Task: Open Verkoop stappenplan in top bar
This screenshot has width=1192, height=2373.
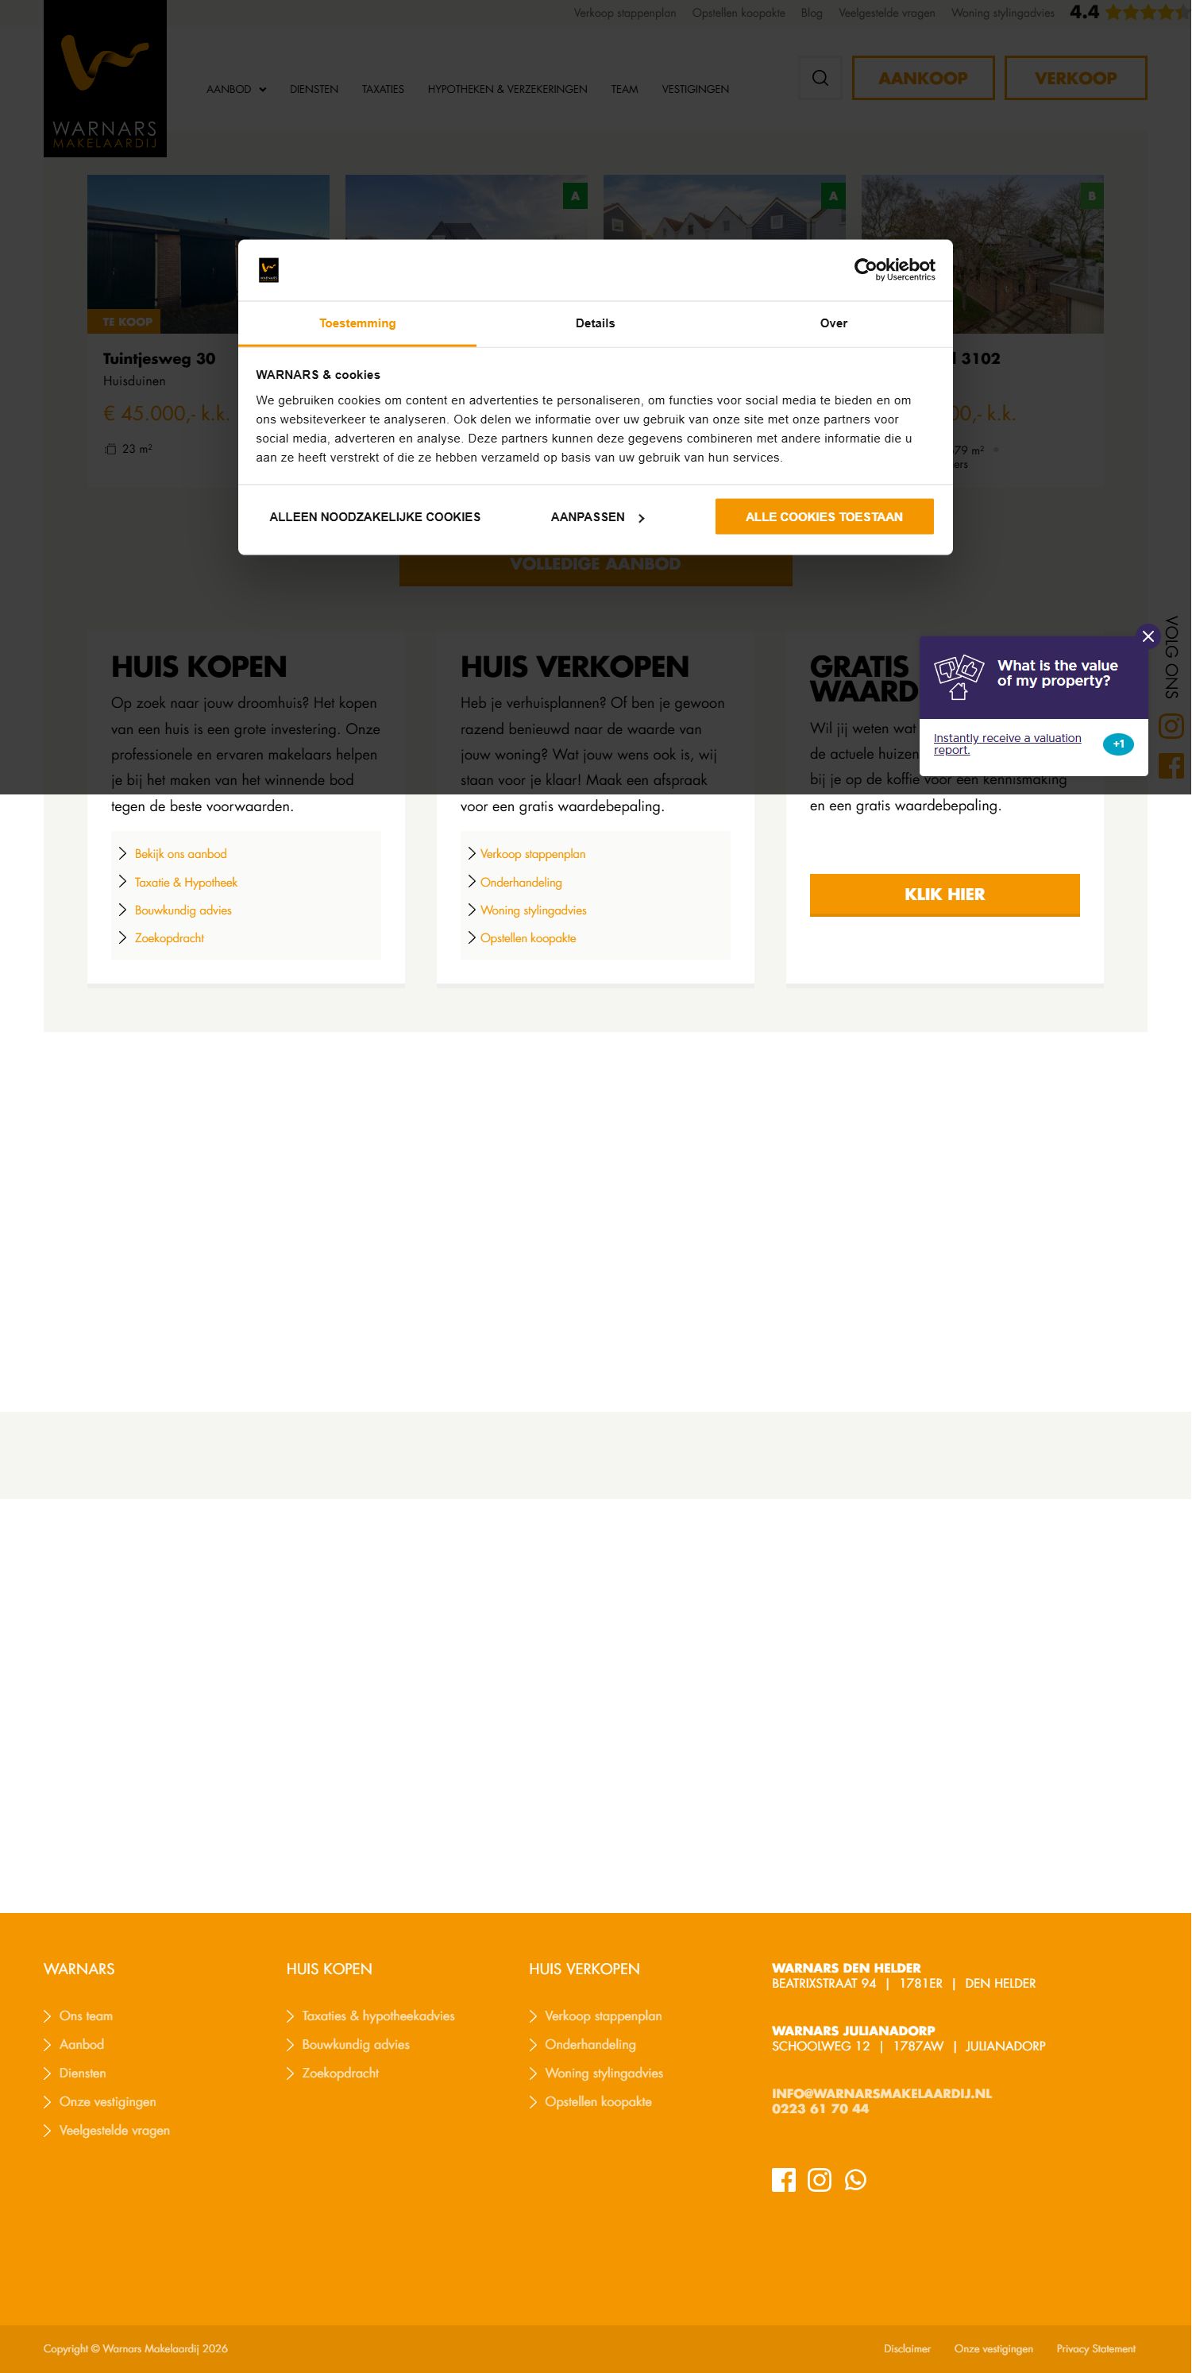Action: [624, 13]
